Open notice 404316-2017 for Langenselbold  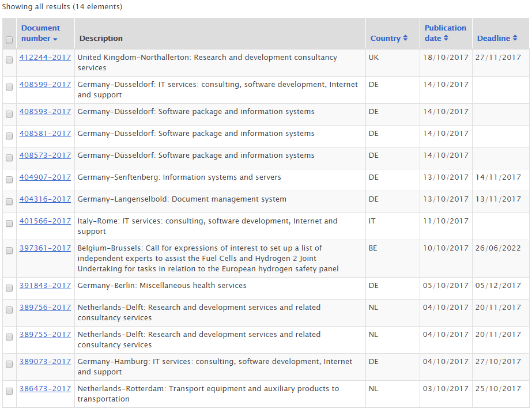point(45,199)
